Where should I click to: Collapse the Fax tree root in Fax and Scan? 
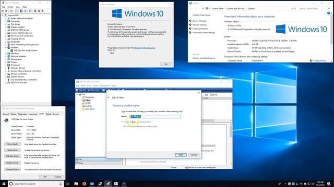77,95
